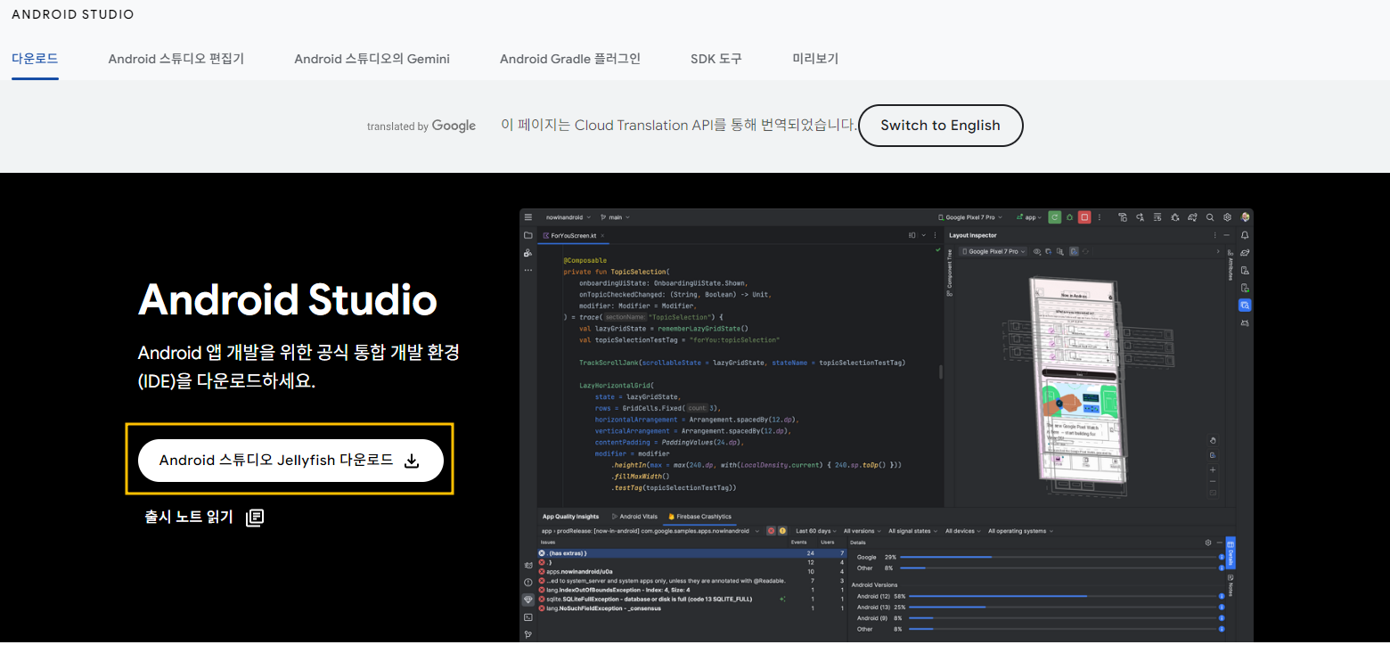The image size is (1390, 661).
Task: Switch to the 미리보기 tab
Action: pos(815,59)
